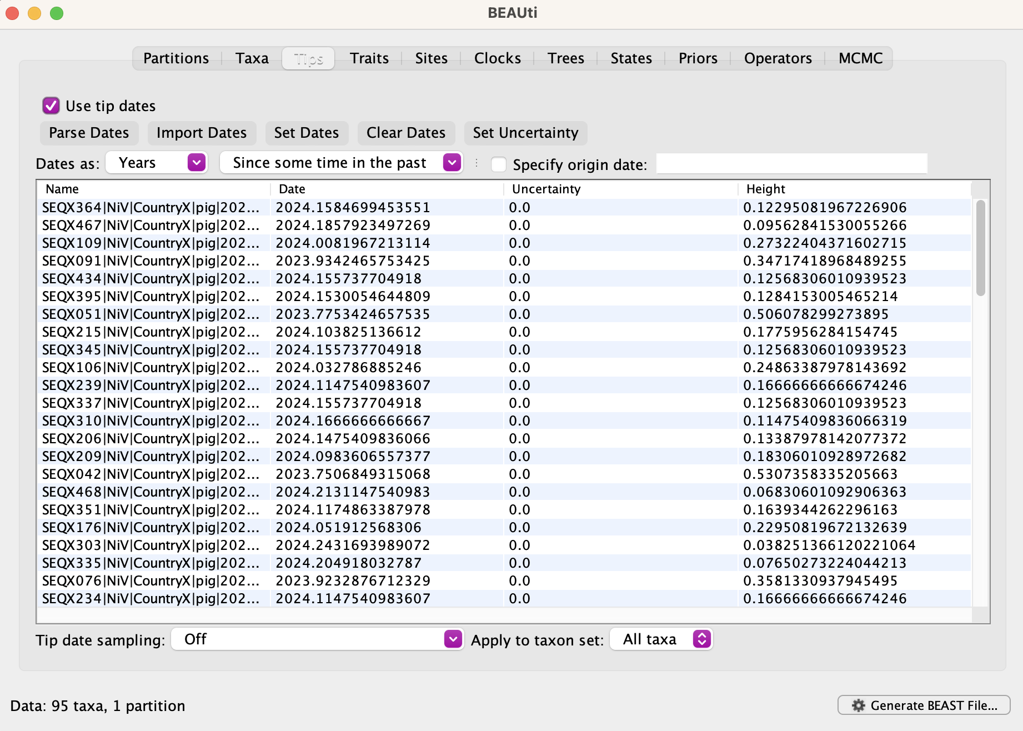Click the Clear Dates button
This screenshot has height=731, width=1023.
406,133
